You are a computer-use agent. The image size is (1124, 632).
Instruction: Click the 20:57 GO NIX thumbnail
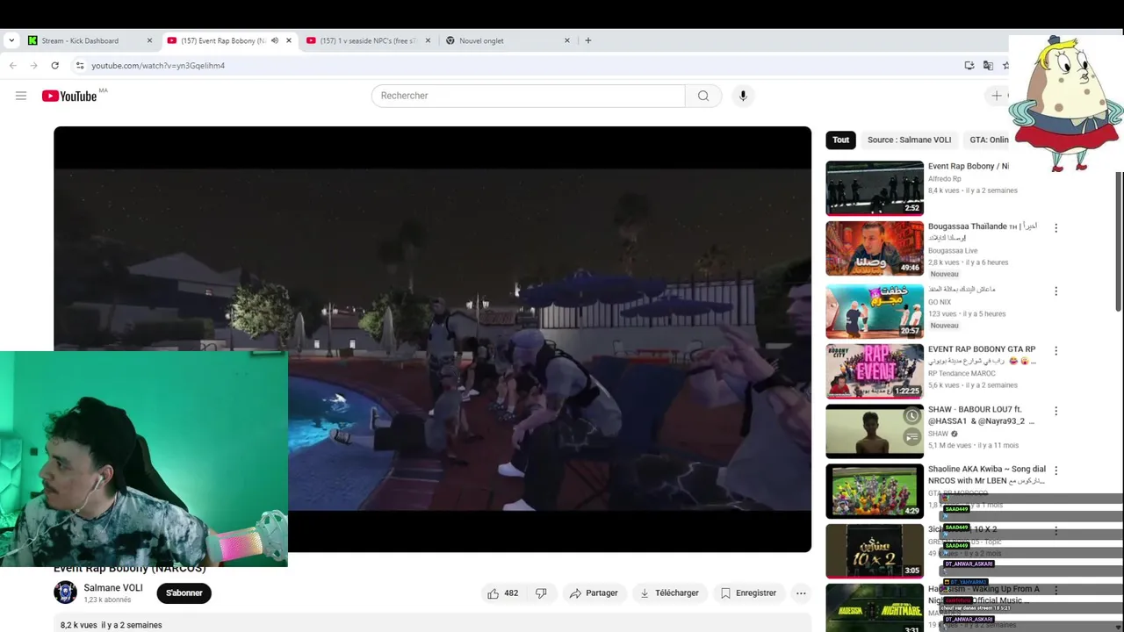[x=875, y=311]
